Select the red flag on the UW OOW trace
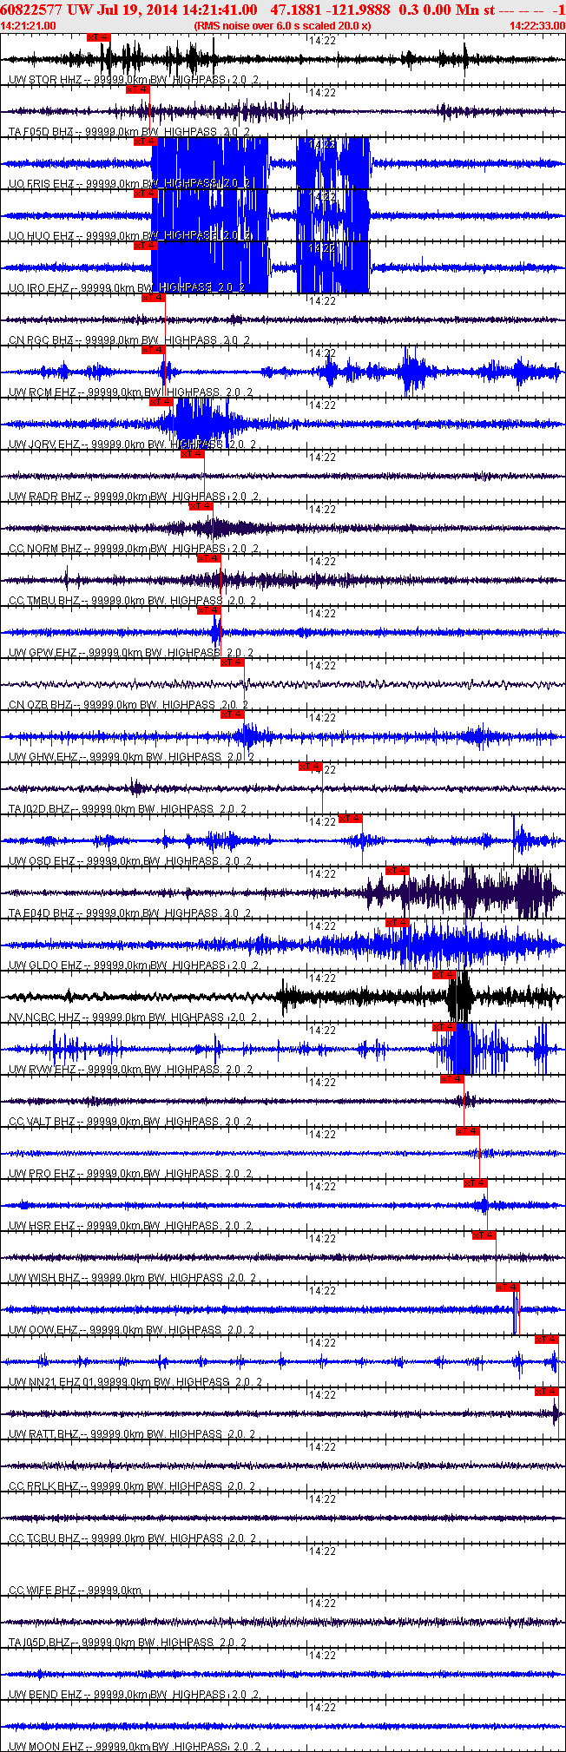This screenshot has height=1752, width=566. (508, 1288)
